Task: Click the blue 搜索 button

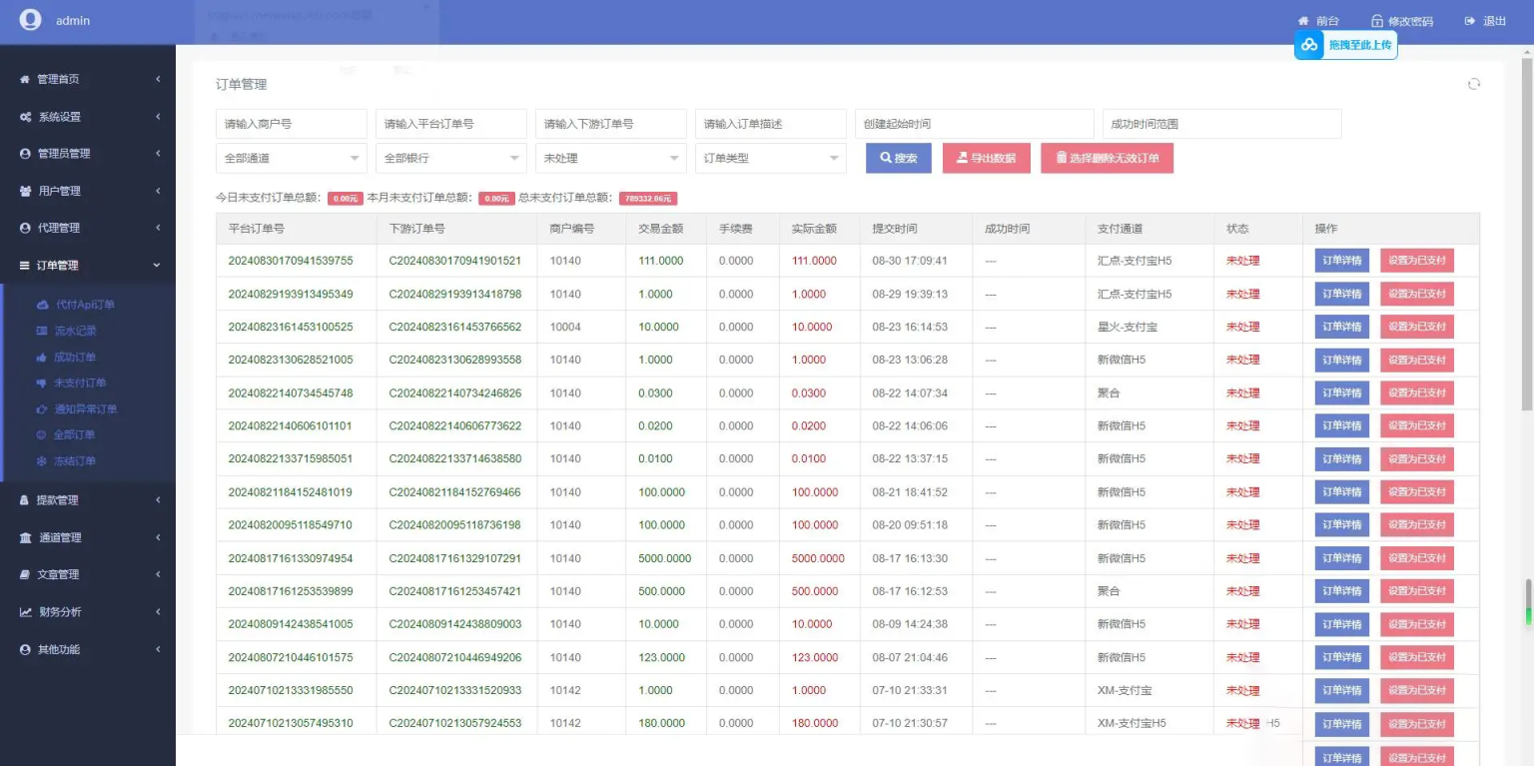Action: (898, 158)
